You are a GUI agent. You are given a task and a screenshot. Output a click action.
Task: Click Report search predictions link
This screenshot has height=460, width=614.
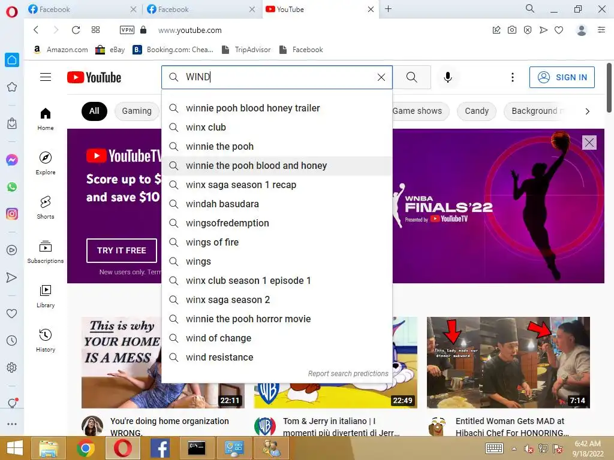pyautogui.click(x=348, y=374)
